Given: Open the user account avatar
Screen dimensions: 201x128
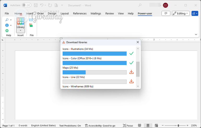Looking at the screenshot, I should pyautogui.click(x=165, y=5).
